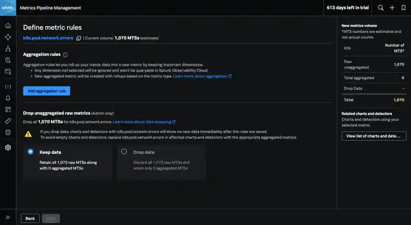Screen dimensions: 411x225
Task: Select the Drop data radio button
Action: click(x=124, y=151)
